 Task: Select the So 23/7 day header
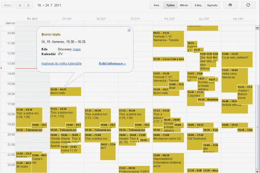[x=204, y=19]
